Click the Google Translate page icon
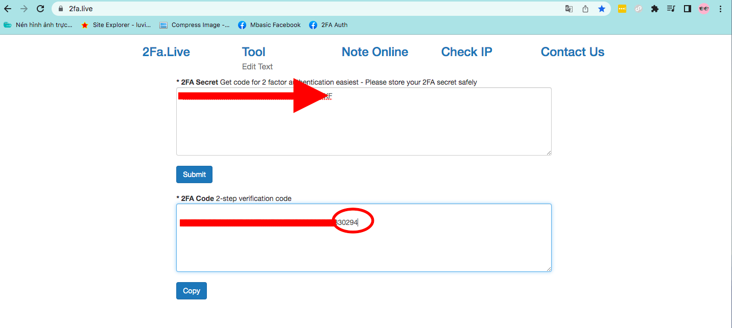 [x=569, y=9]
